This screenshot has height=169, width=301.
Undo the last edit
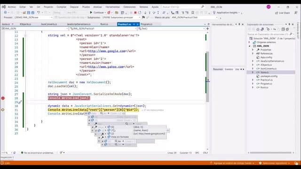click(39, 13)
